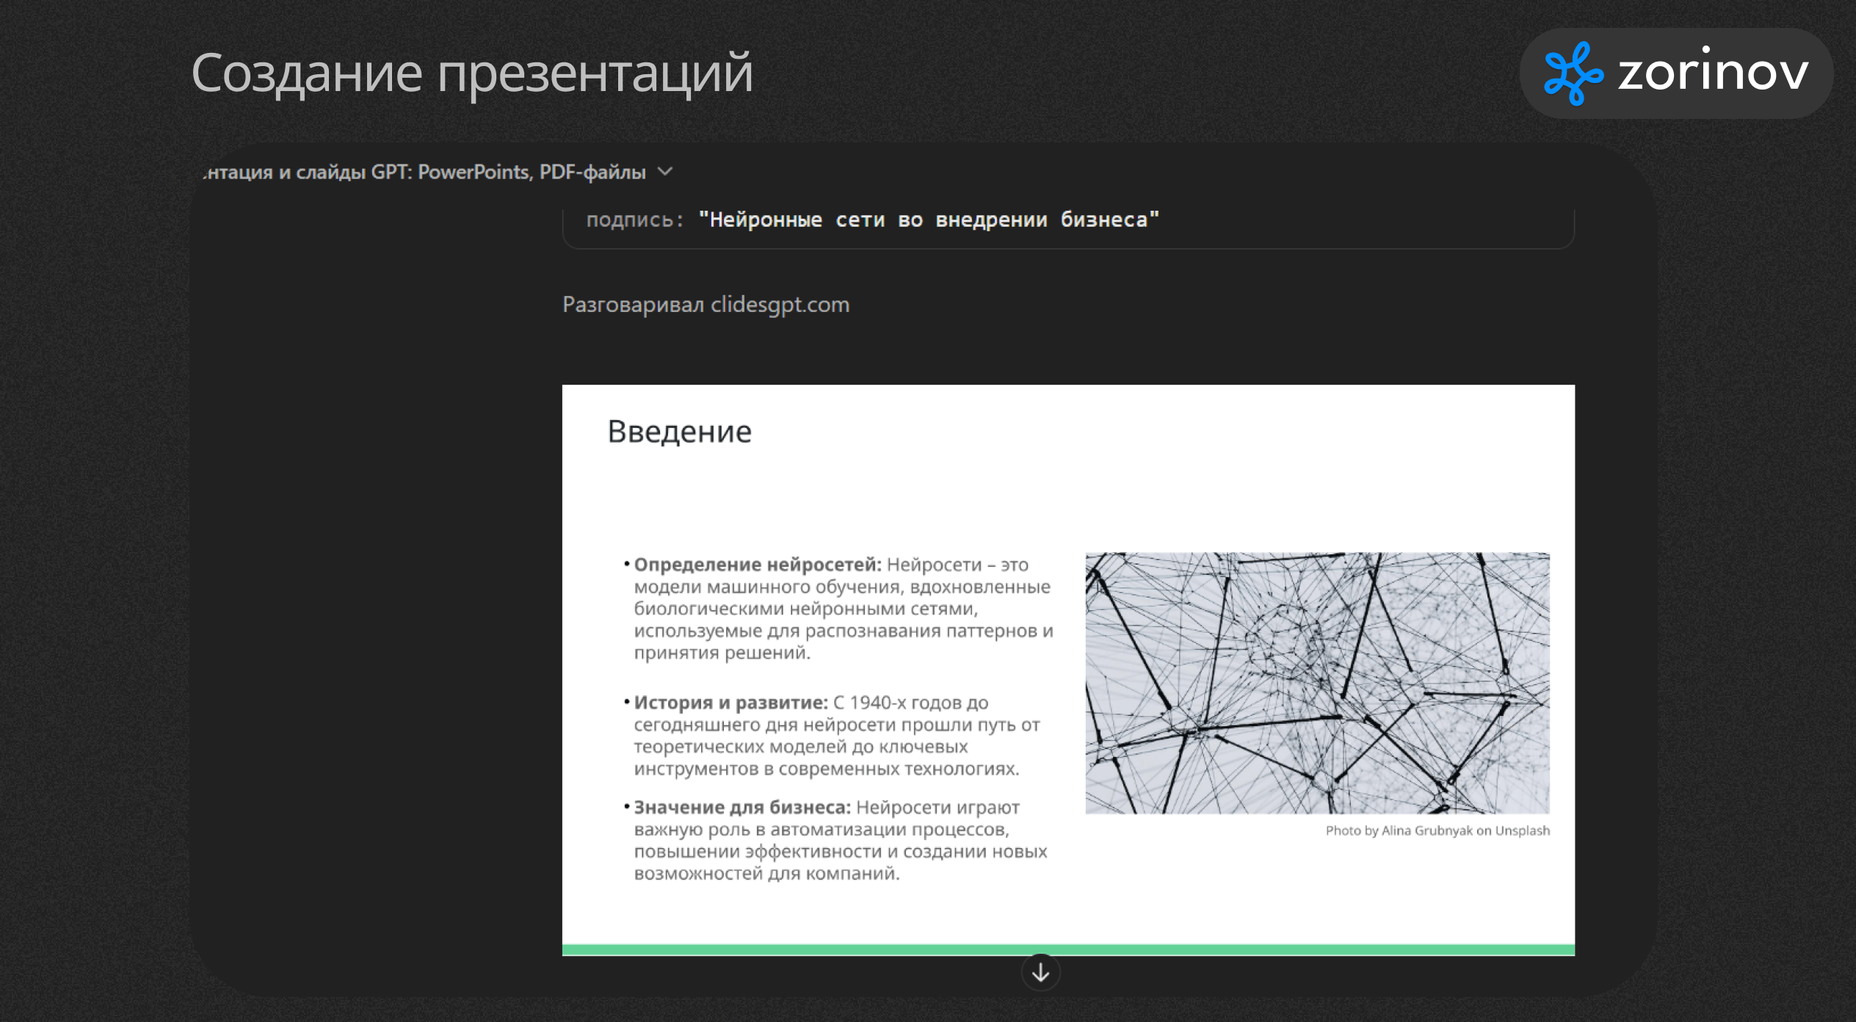Click the zorinov brand name text
This screenshot has width=1856, height=1022.
pos(1712,73)
